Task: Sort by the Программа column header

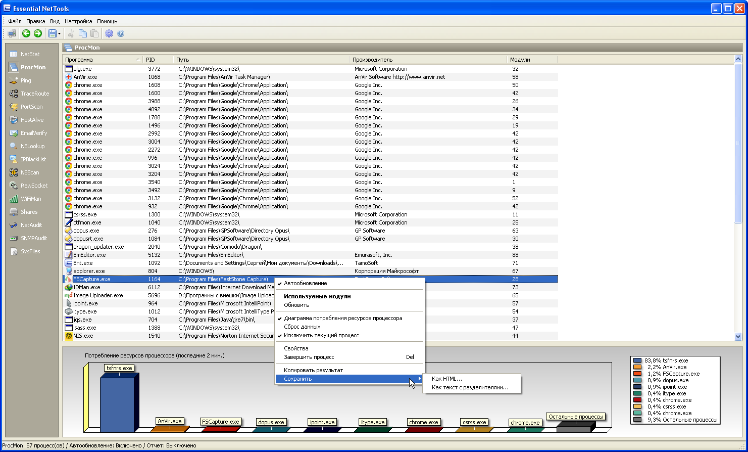Action: click(103, 60)
